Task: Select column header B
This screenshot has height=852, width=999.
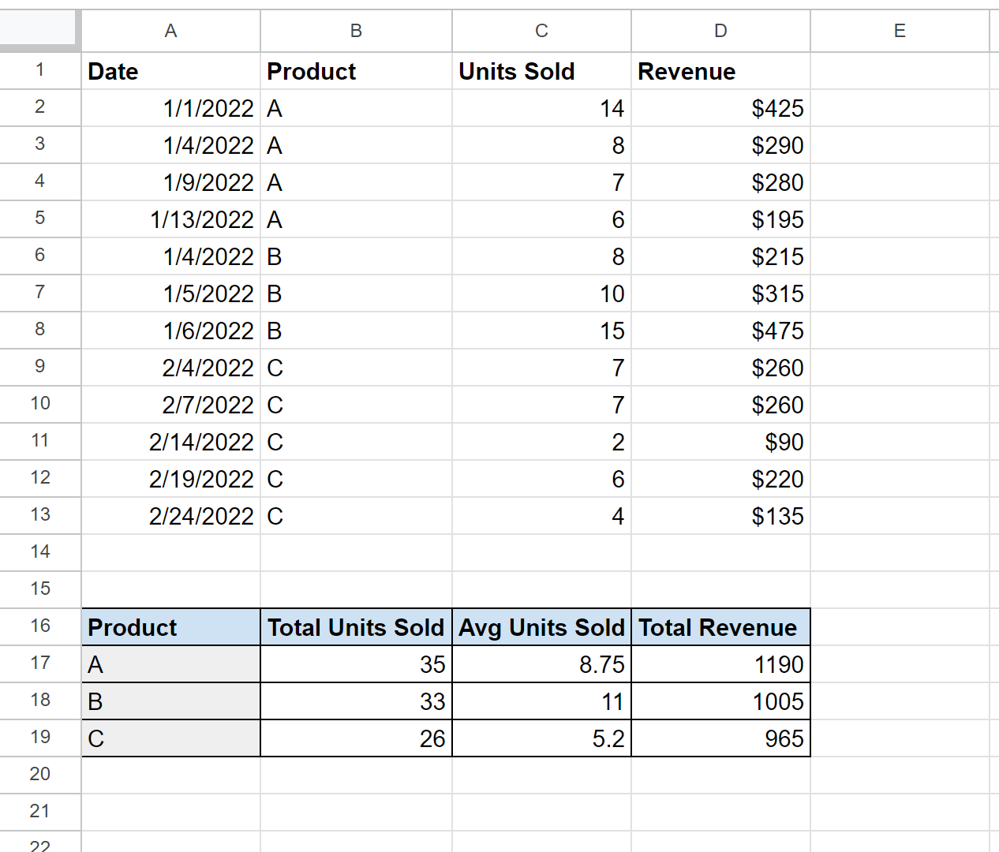Action: point(356,31)
